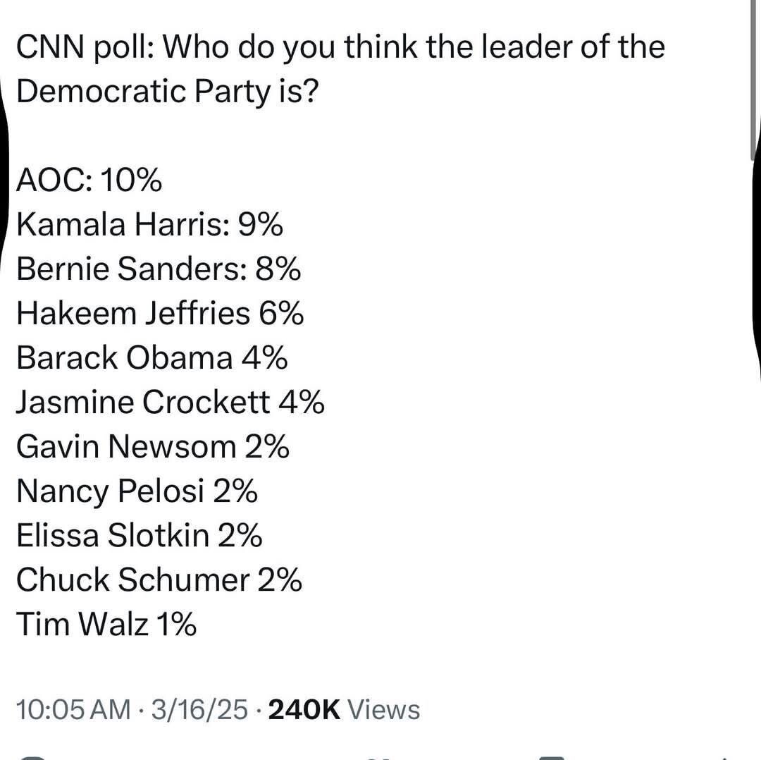Click the scrollbar thumb on right edge

click(x=755, y=71)
